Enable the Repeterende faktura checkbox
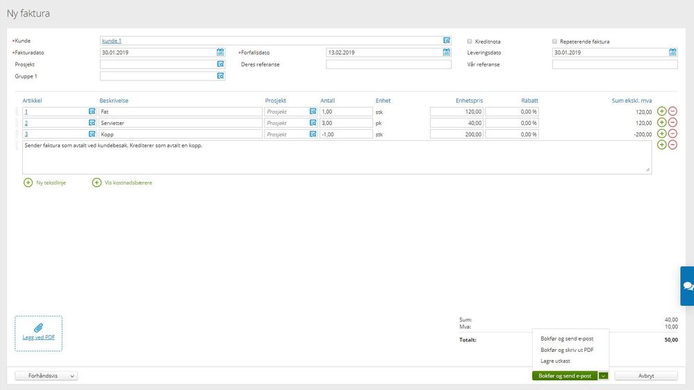 point(554,41)
